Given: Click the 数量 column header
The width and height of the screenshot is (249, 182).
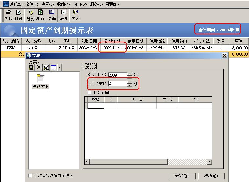Looking at the screenshot, I should point(221,41).
